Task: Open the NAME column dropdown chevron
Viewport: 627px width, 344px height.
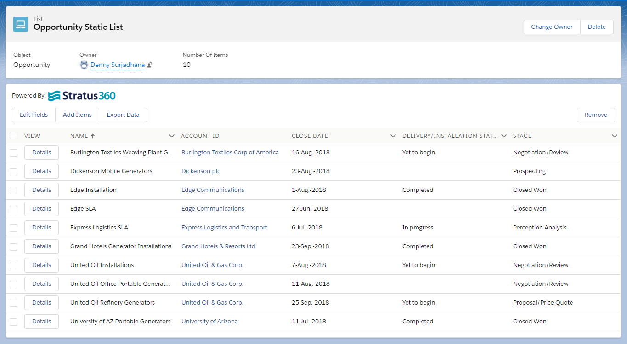Action: (172, 136)
